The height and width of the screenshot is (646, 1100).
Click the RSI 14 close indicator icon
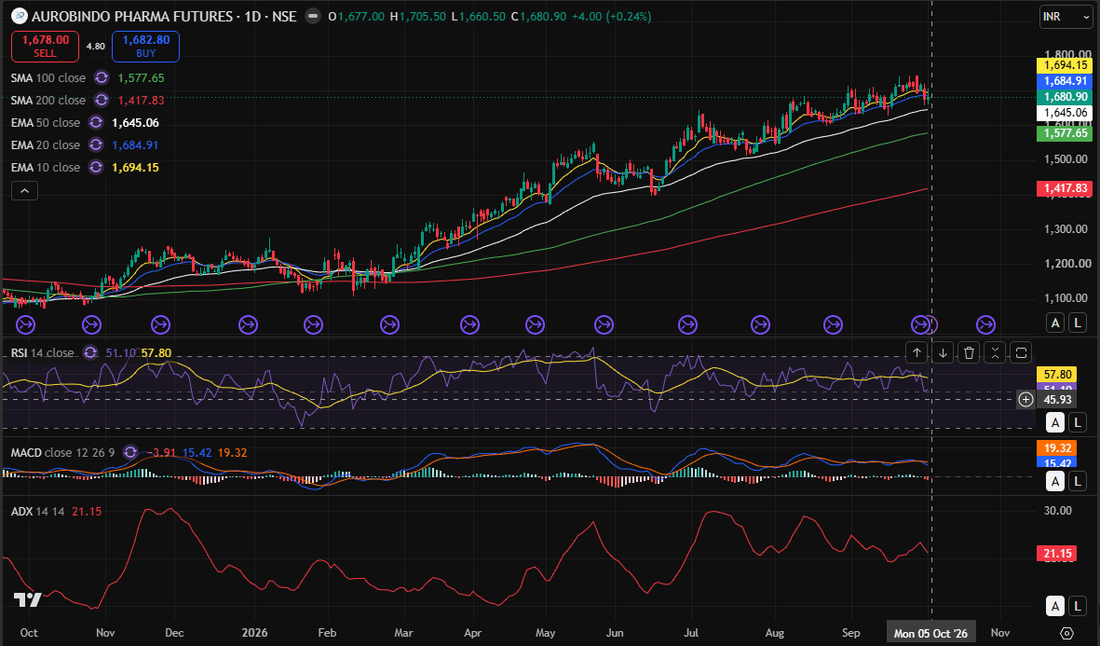pyautogui.click(x=89, y=353)
